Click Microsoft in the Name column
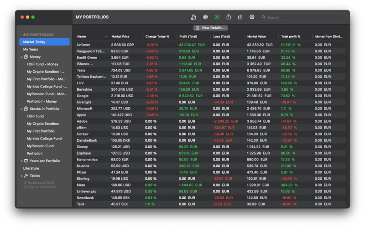365x228 pixels. (x=84, y=109)
